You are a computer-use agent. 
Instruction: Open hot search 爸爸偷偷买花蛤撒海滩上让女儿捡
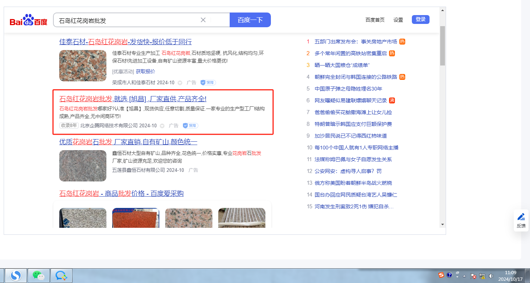pyautogui.click(x=353, y=112)
